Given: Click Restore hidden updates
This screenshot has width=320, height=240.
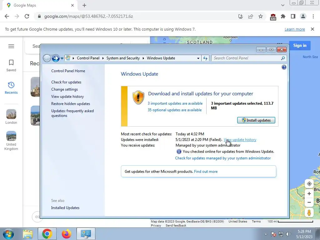Looking at the screenshot, I should point(71,104).
